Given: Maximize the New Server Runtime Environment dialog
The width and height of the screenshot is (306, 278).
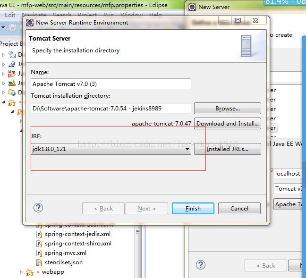Looking at the screenshot, I should tap(238, 20).
